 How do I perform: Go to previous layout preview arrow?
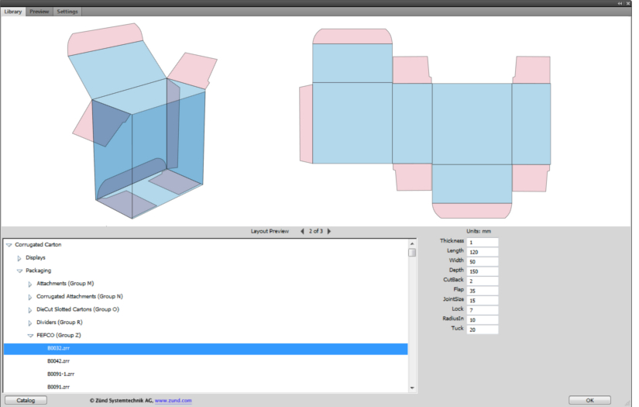(x=302, y=231)
